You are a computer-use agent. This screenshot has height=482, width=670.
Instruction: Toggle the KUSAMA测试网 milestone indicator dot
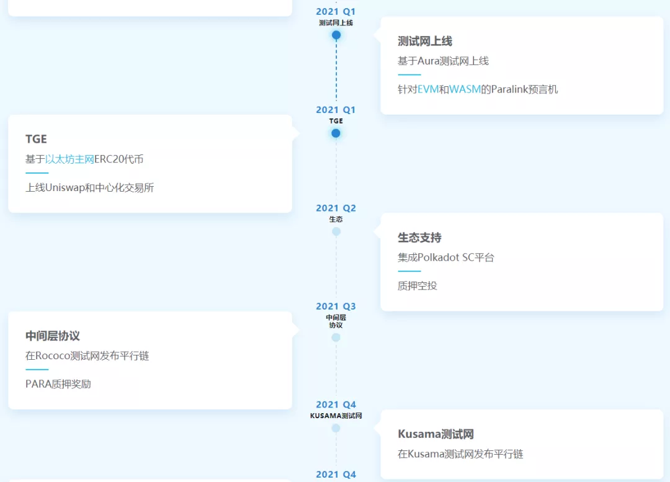(336, 427)
